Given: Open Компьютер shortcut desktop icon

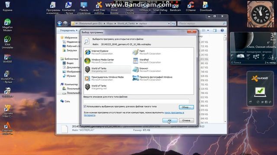Looking at the screenshot, I should (x=68, y=8).
